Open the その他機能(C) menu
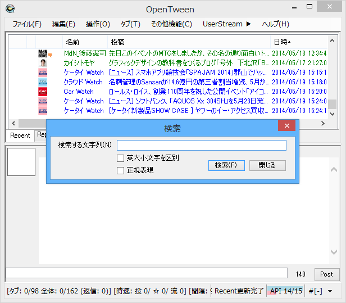Screen dimensions: 346x303 tap(171, 24)
